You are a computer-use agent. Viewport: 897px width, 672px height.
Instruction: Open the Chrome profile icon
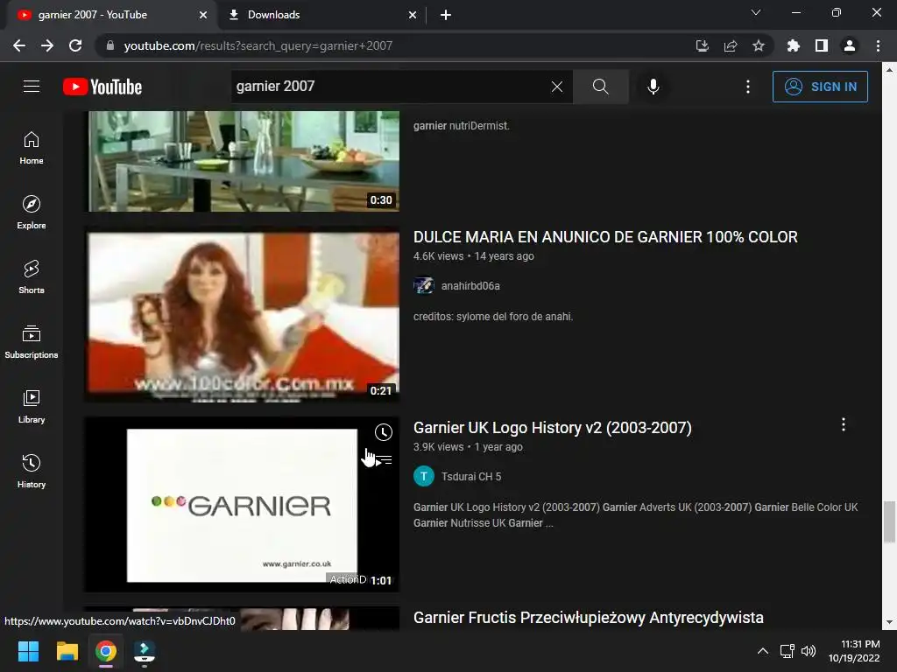(x=850, y=45)
